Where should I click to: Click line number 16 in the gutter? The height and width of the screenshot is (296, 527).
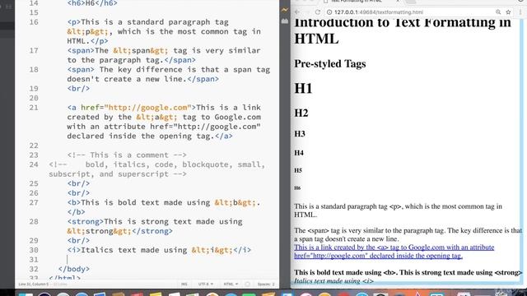click(34, 22)
